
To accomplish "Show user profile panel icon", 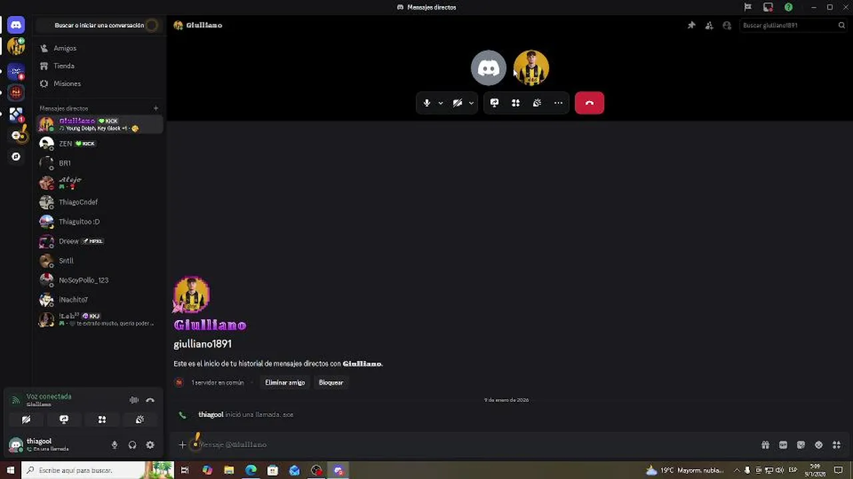I will pyautogui.click(x=727, y=25).
